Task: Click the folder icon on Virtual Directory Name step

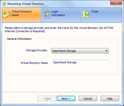Action: (x=7, y=15)
